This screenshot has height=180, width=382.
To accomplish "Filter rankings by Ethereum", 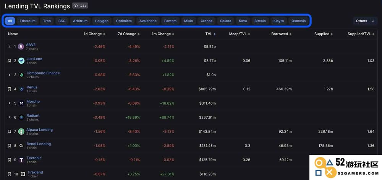I will click(x=28, y=21).
